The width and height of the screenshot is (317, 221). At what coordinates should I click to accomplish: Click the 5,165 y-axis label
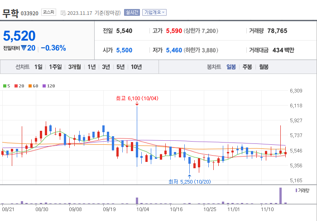click(296, 180)
